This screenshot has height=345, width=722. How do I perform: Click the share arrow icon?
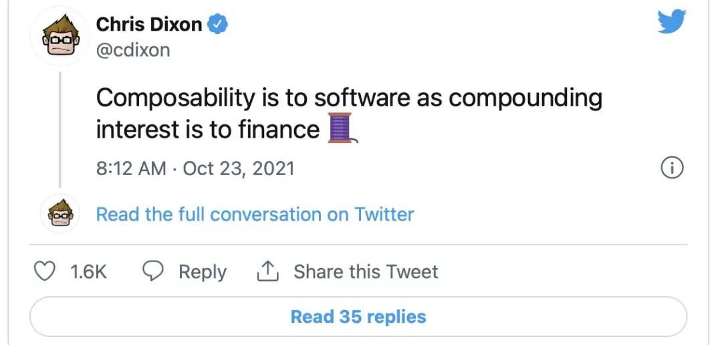coord(267,271)
